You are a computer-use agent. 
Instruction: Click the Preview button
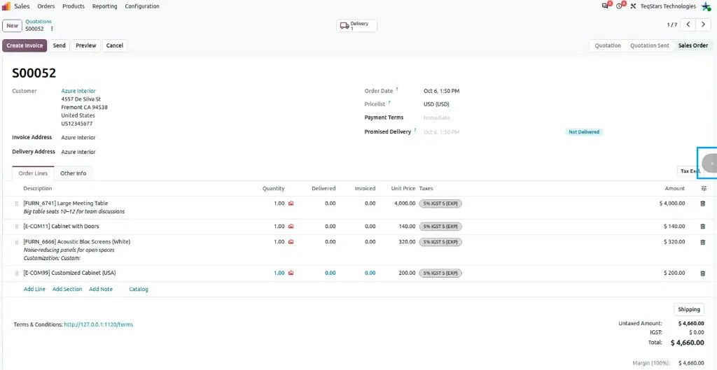86,45
